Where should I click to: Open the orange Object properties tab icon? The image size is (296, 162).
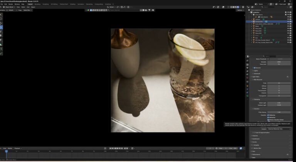247,86
